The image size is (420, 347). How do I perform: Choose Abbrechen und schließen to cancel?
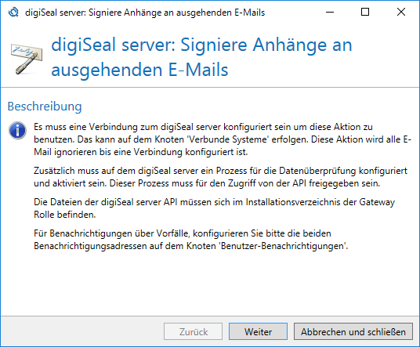353,331
